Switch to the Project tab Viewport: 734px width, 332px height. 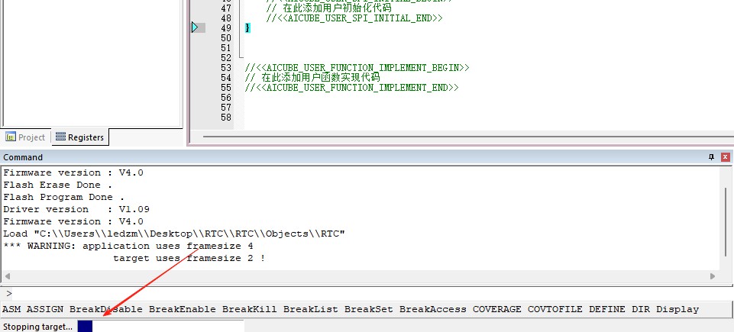tap(26, 137)
